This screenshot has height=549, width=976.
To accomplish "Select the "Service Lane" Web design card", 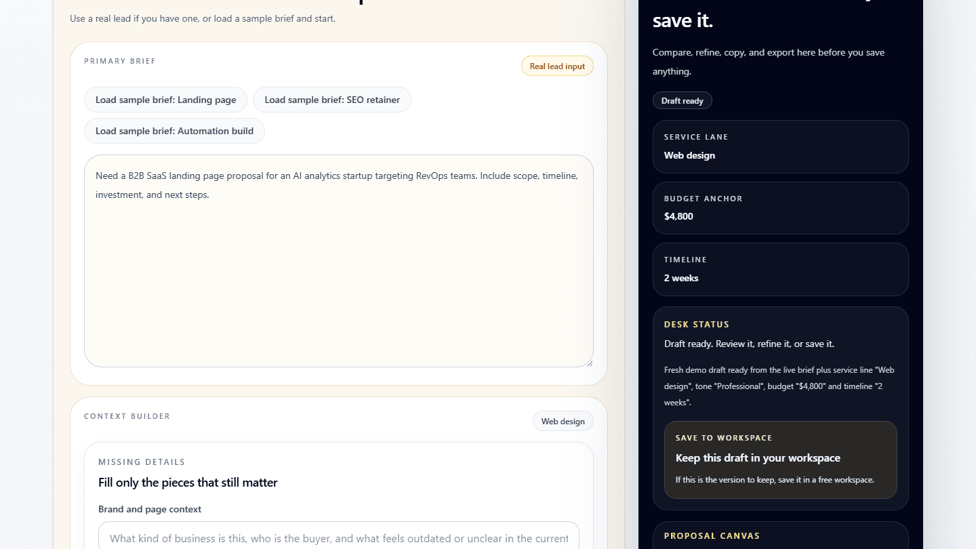I will [x=780, y=147].
